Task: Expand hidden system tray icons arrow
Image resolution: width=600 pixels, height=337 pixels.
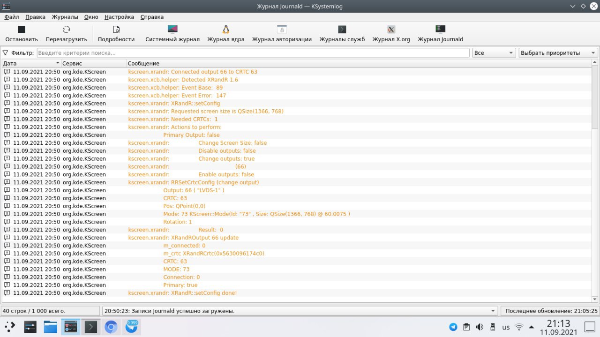Action: [x=532, y=327]
